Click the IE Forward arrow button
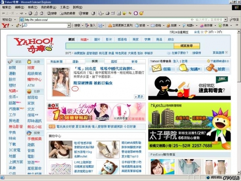This screenshot has width=241, height=181. (x=21, y=14)
